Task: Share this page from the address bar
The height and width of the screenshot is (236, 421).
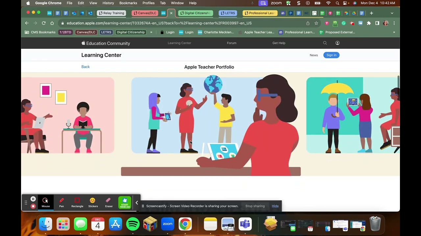Action: coord(308,23)
